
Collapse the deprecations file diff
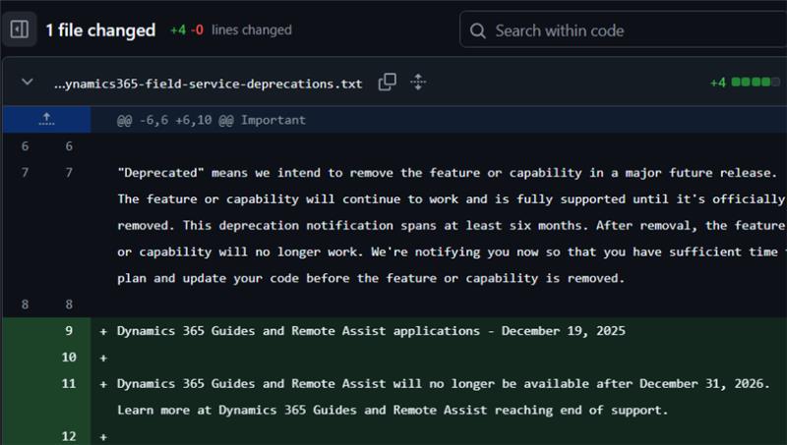click(x=27, y=83)
